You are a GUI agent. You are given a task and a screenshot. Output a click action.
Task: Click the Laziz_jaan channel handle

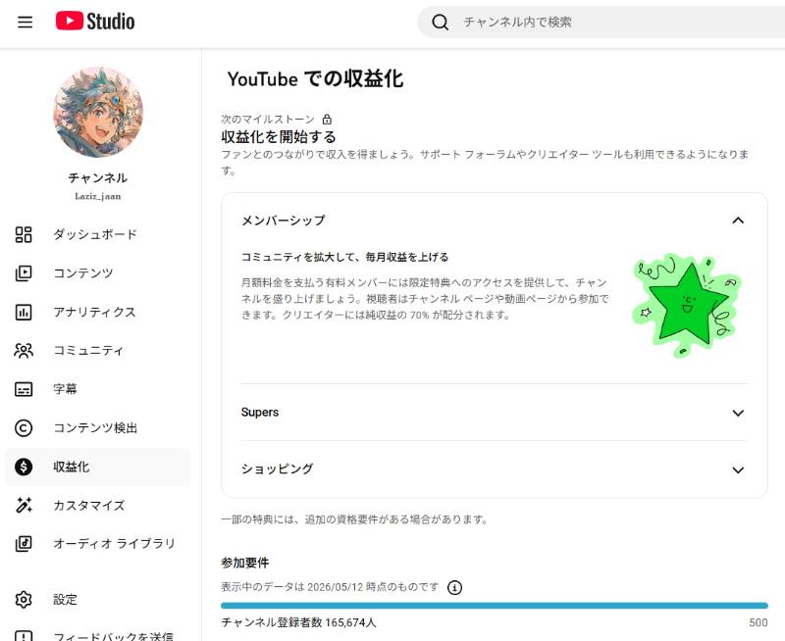click(98, 196)
